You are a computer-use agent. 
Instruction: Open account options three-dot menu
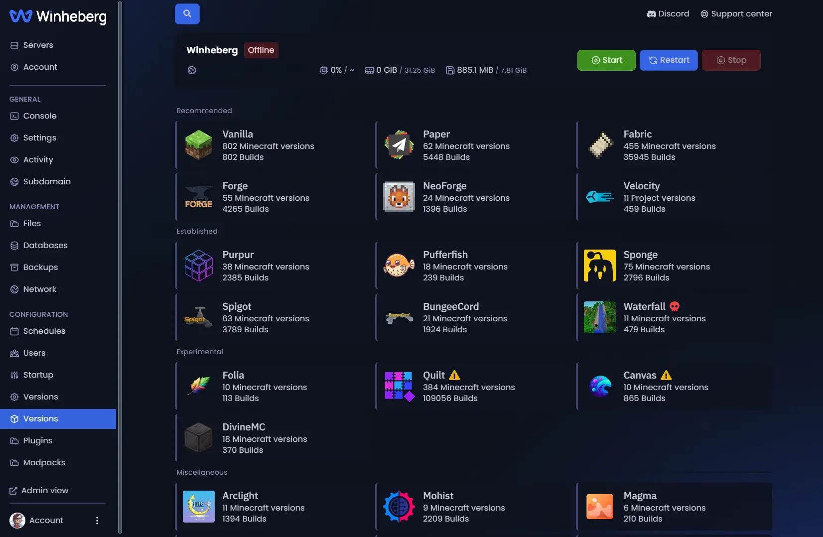pyautogui.click(x=97, y=521)
